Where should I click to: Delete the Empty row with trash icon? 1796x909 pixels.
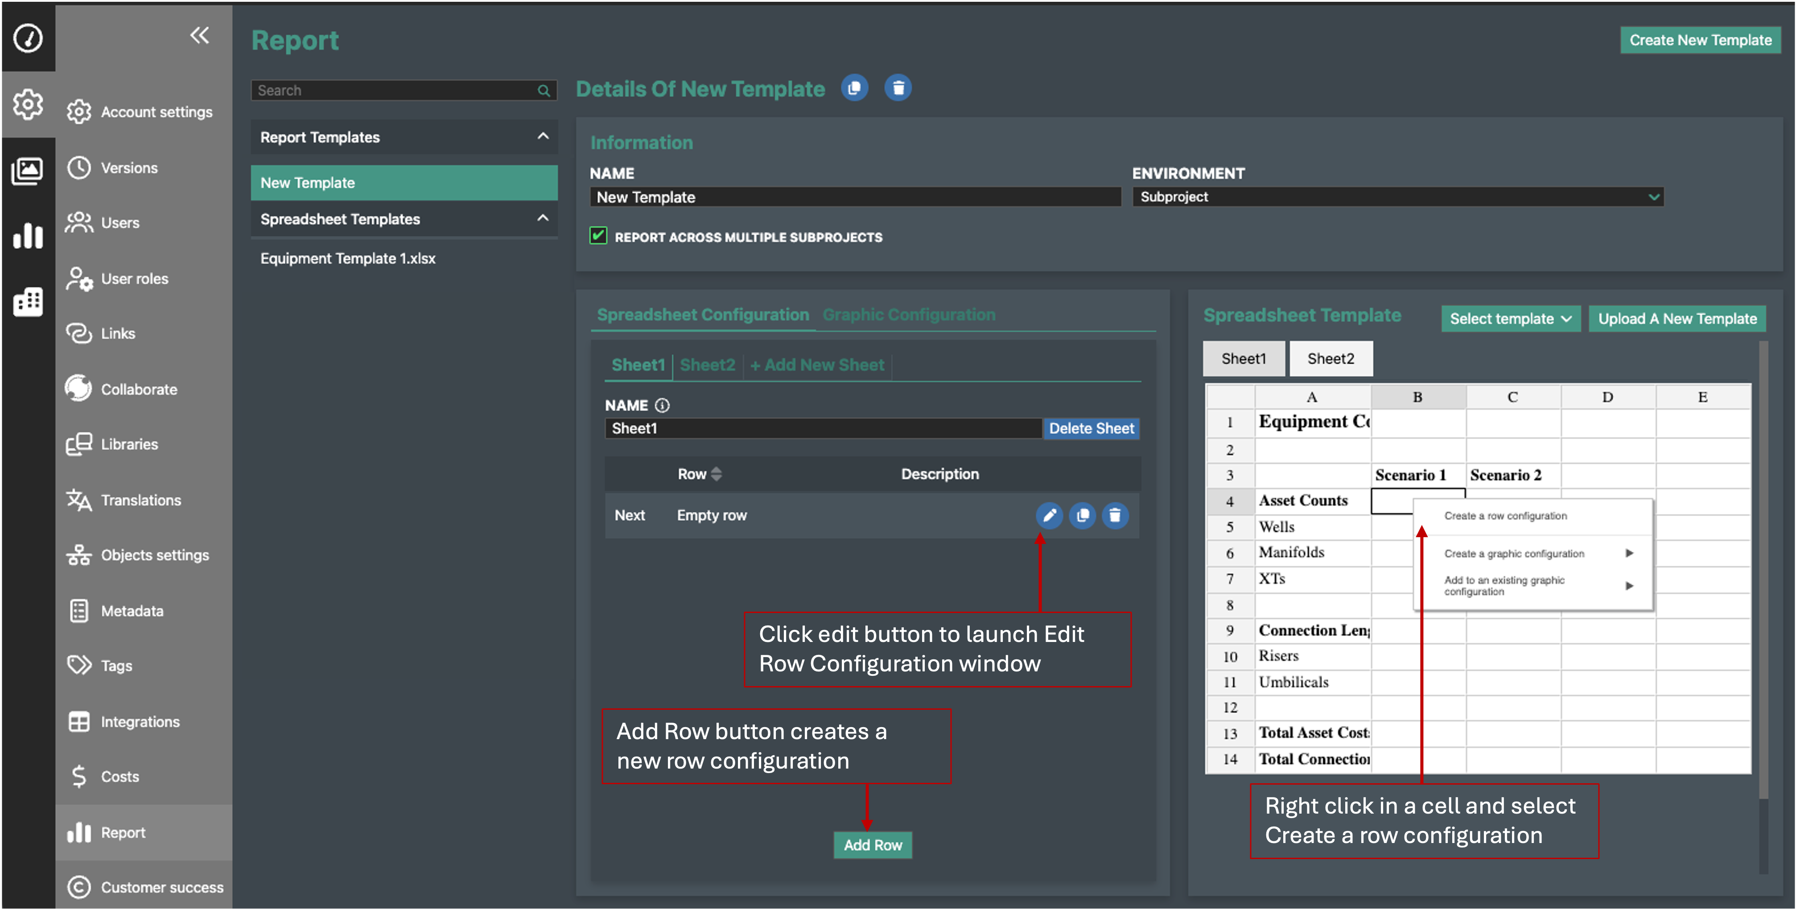coord(1115,516)
